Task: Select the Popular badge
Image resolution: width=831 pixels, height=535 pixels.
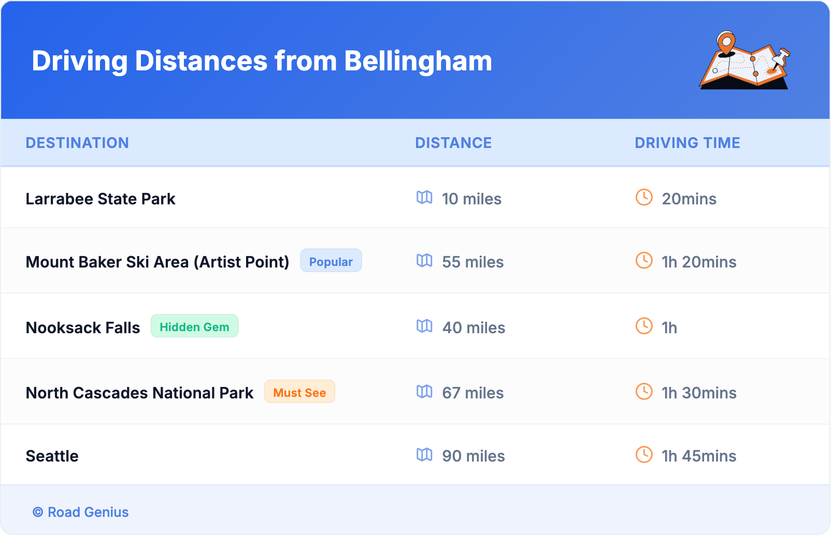Action: 331,261
